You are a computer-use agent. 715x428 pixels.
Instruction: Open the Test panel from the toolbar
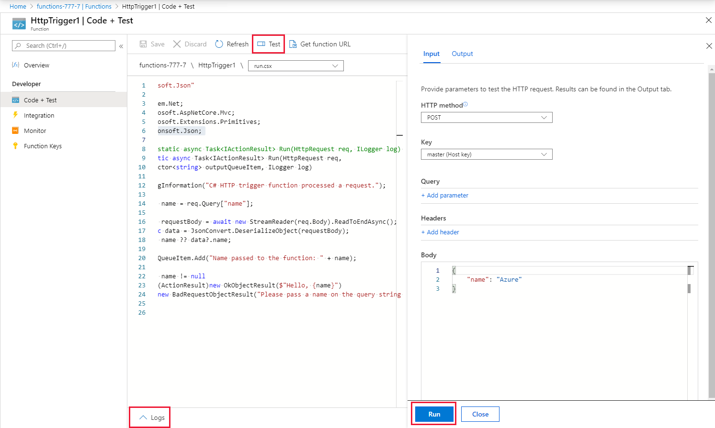click(268, 44)
